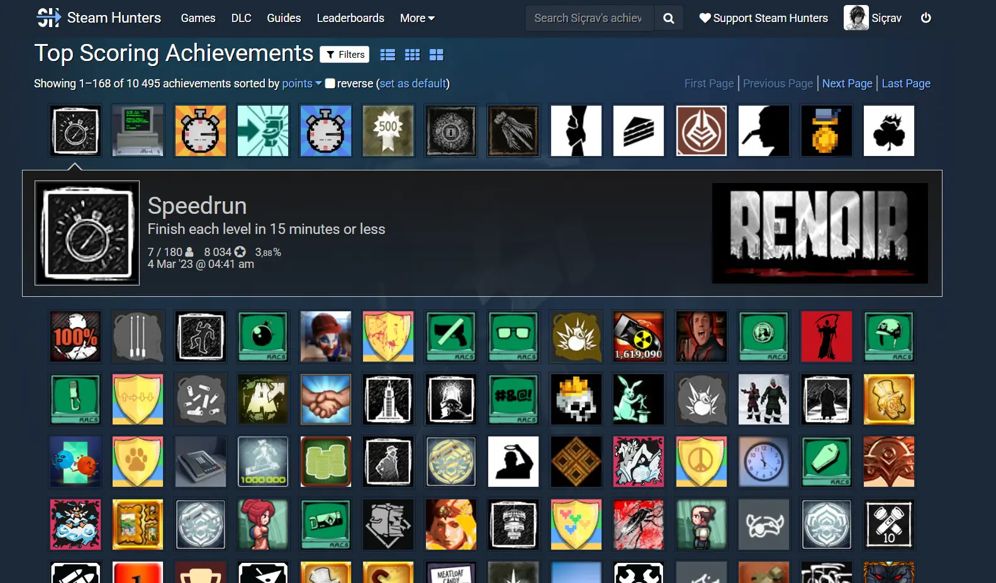This screenshot has height=583, width=996.
Task: Open the points sort dropdown
Action: (301, 84)
